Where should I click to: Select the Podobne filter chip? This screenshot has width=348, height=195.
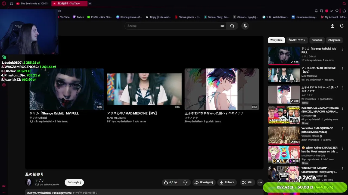[x=317, y=40]
